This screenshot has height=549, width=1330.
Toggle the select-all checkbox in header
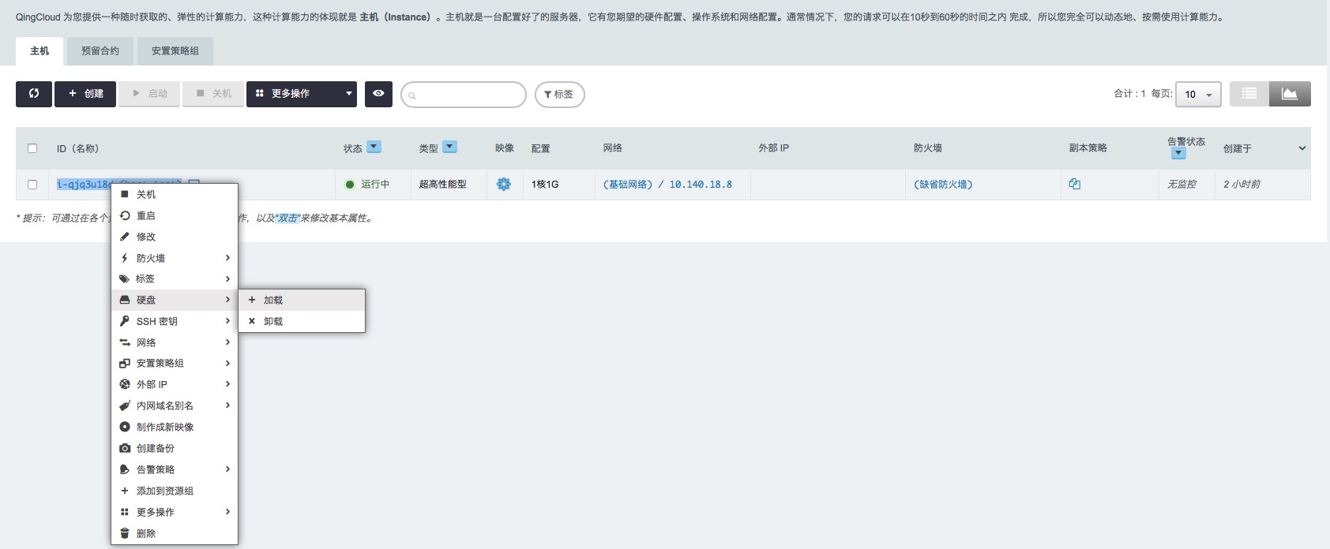click(32, 148)
